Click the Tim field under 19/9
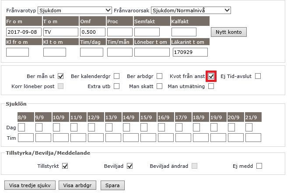The height and width of the screenshot is (195, 287). [x=218, y=138]
